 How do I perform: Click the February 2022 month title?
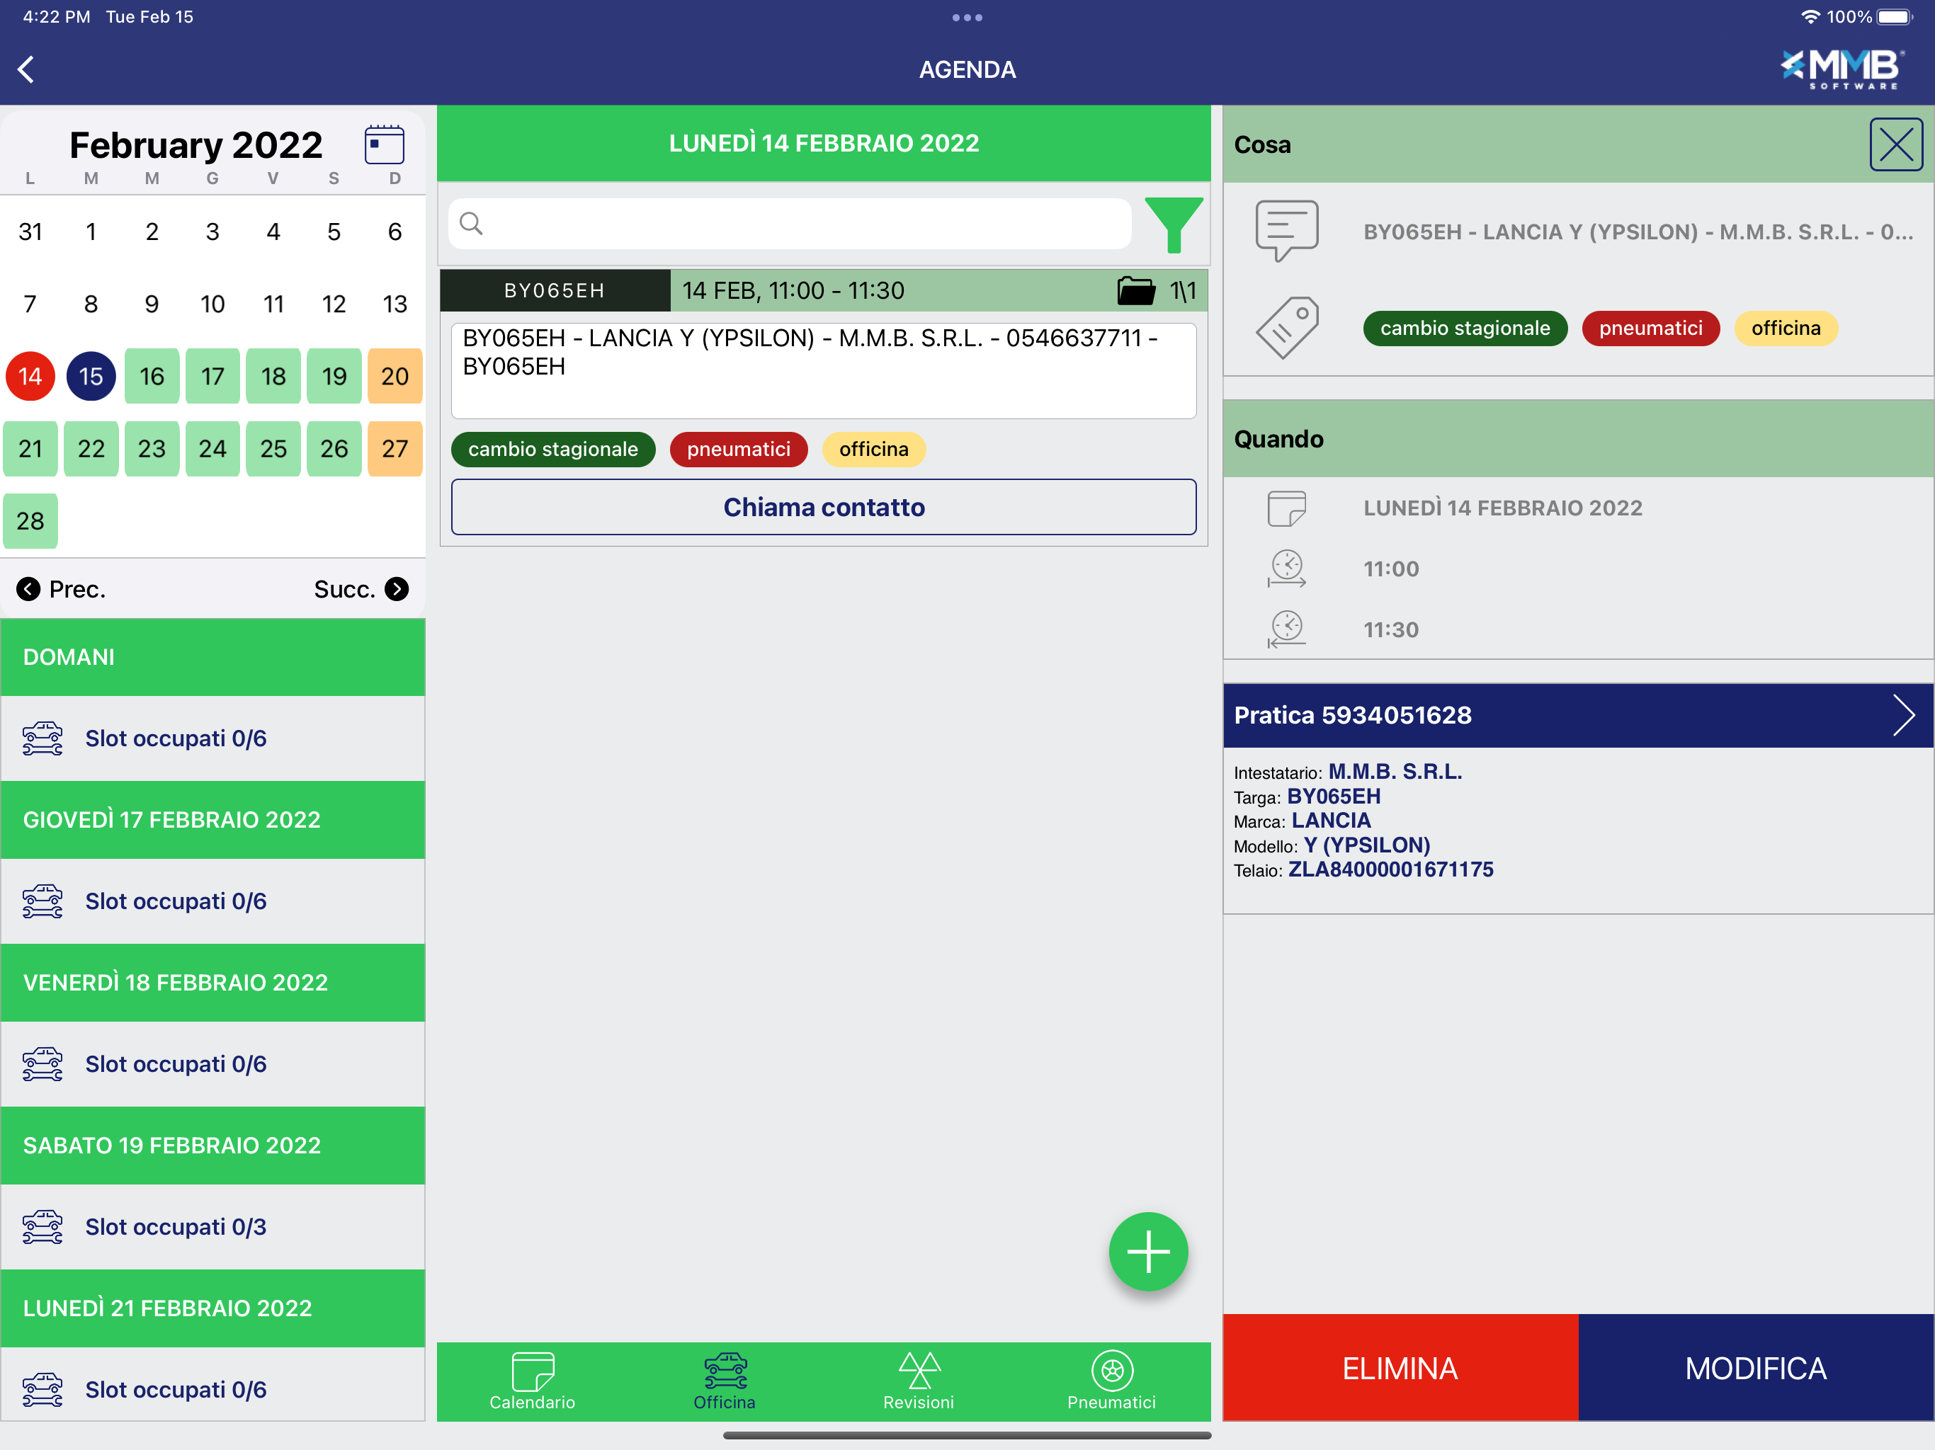tap(196, 144)
